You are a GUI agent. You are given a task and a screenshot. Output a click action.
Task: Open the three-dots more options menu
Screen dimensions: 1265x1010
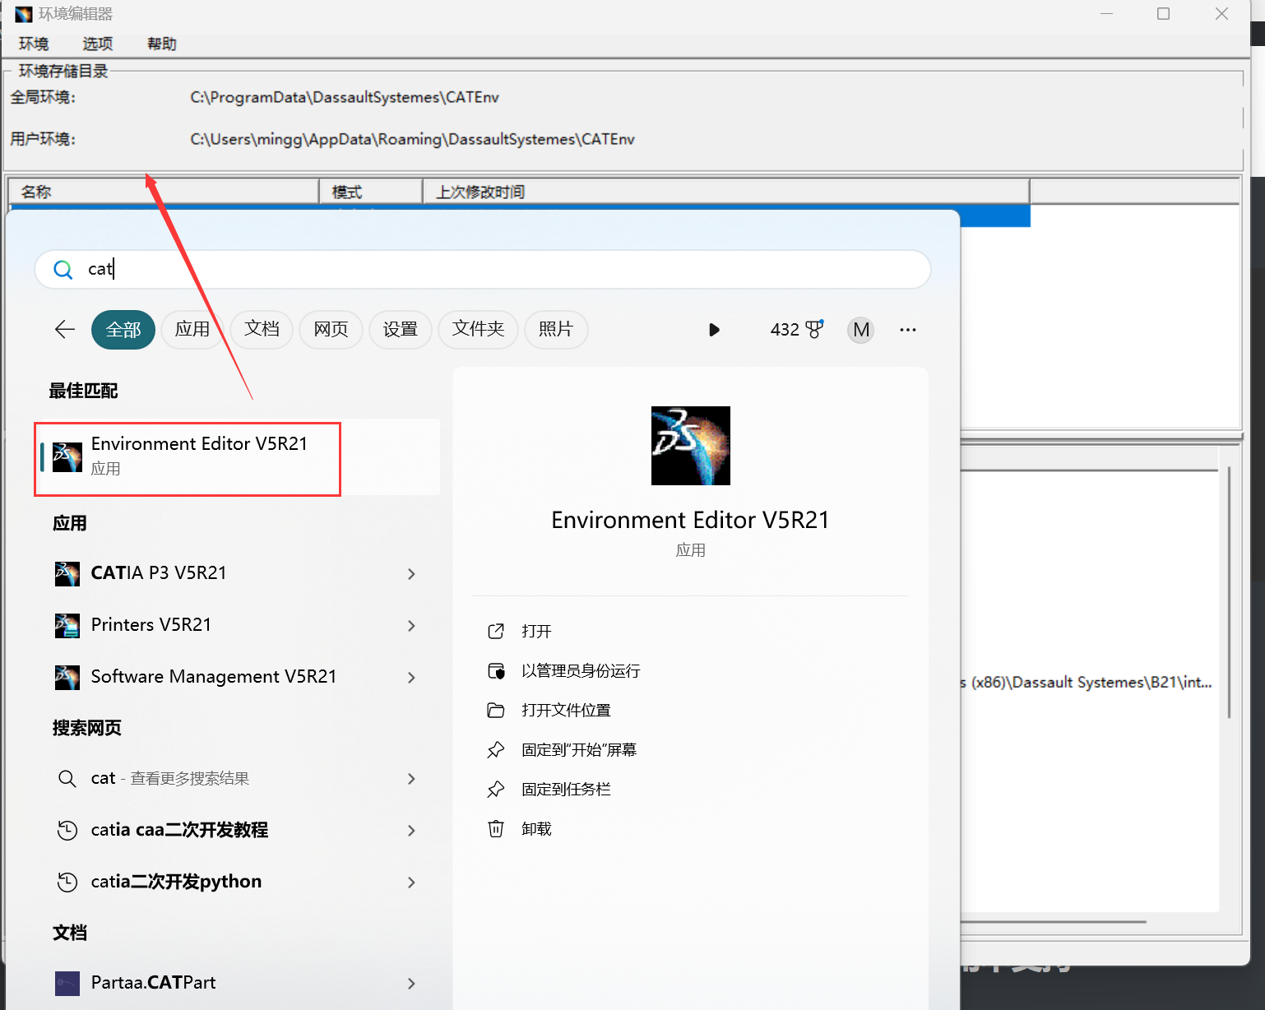click(x=908, y=330)
